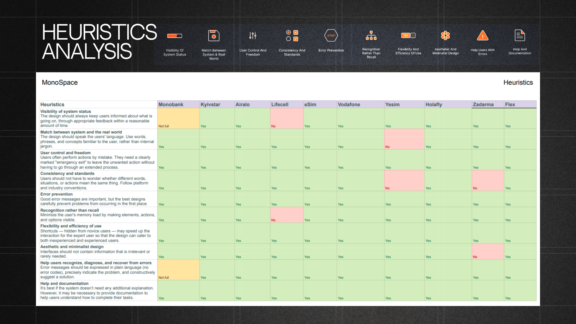Screen dimensions: 576x324
Task: Click Monobank's orange 'Not full' cell for Visibility of system status
Action: point(178,118)
